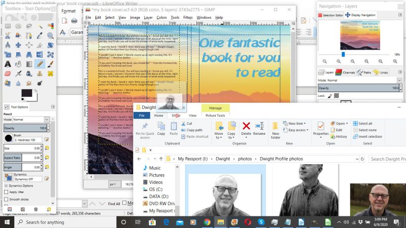Click Copy path in the Clipboard group
The width and height of the screenshot is (406, 228).
tap(193, 130)
